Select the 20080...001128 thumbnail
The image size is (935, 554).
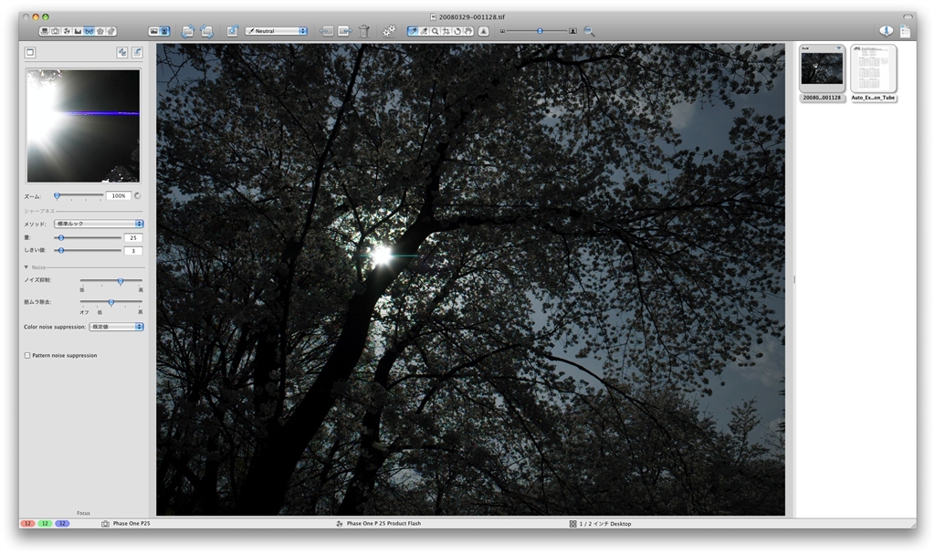[822, 73]
